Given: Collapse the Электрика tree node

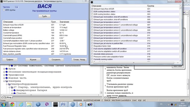Looking at the screenshot, I should (x=4, y=81).
